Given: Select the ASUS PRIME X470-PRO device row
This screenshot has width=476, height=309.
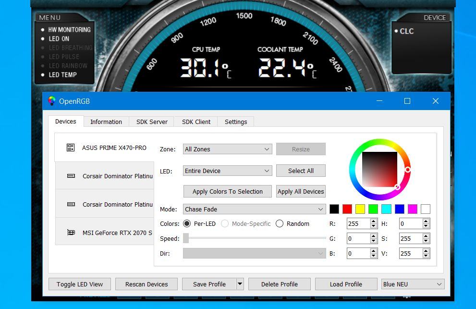Looking at the screenshot, I should click(x=104, y=148).
